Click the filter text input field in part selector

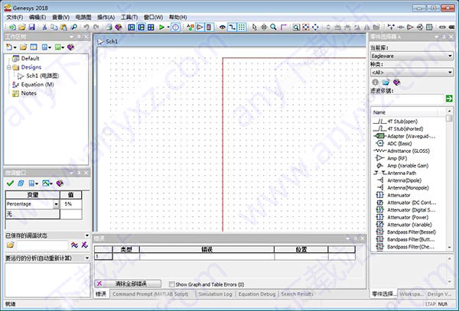[407, 99]
